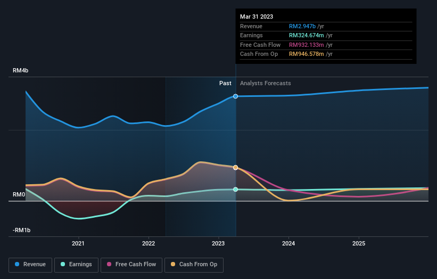Click the RM946.578m cash from op value
This screenshot has width=437, height=279.
pos(306,54)
